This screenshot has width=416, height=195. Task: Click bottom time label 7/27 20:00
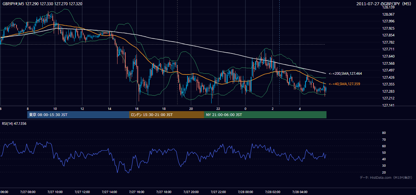click(191, 192)
